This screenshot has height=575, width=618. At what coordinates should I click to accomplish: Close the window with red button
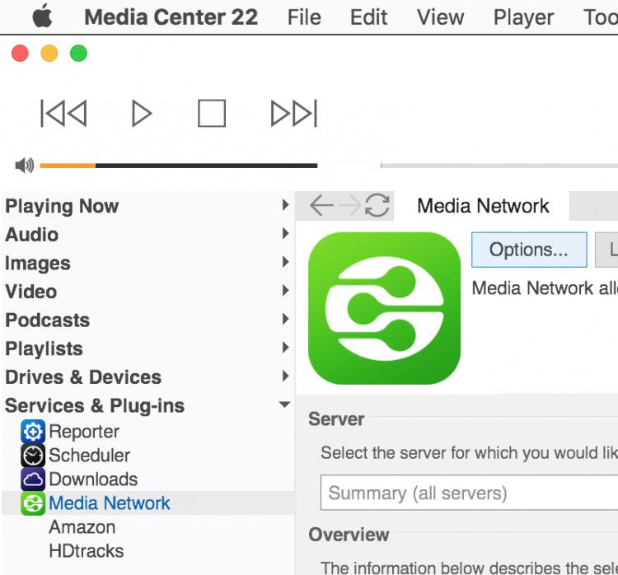tap(20, 54)
